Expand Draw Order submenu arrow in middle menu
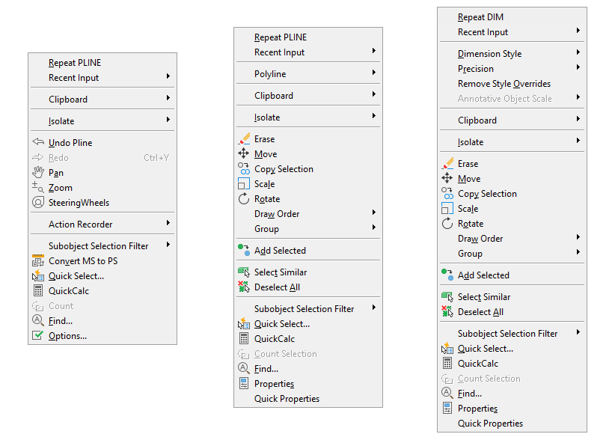The width and height of the screenshot is (615, 440). (x=374, y=213)
